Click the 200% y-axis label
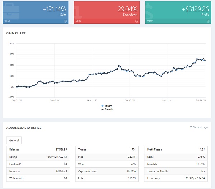This screenshot has width=215, height=189. pyautogui.click(x=11, y=43)
